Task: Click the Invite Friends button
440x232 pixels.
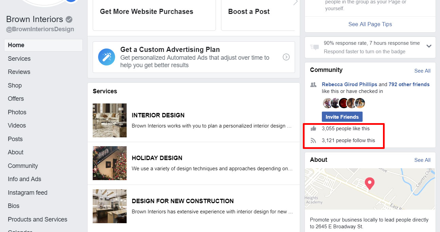Action: point(342,117)
